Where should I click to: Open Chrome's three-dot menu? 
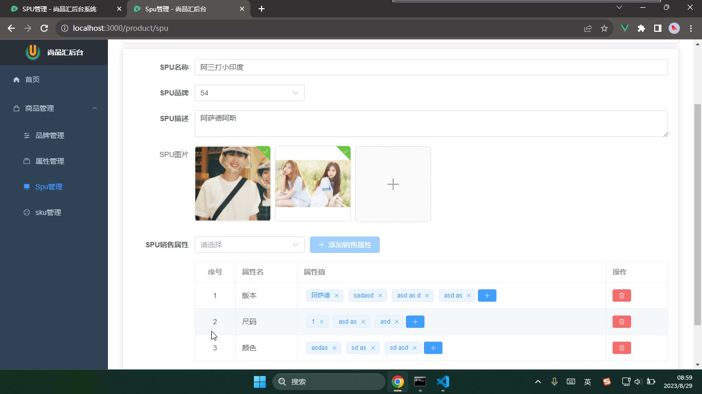tap(691, 28)
